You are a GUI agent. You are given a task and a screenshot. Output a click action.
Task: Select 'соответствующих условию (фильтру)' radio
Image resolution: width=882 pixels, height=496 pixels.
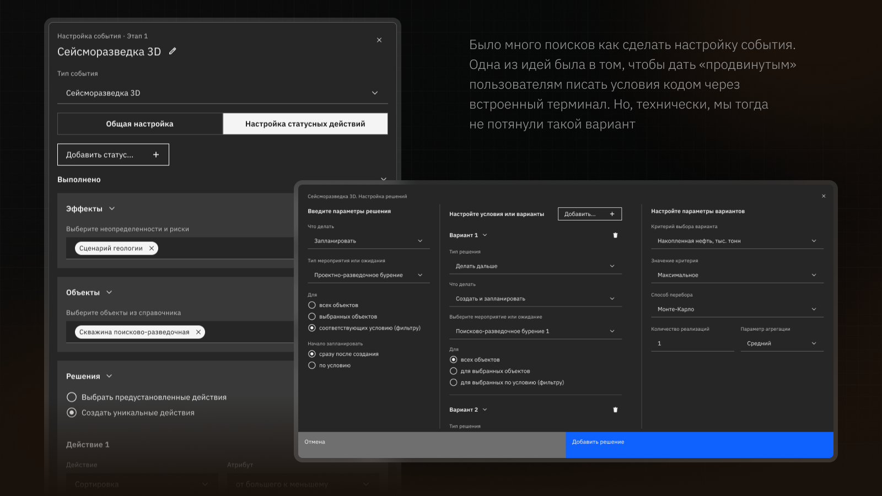coord(312,328)
